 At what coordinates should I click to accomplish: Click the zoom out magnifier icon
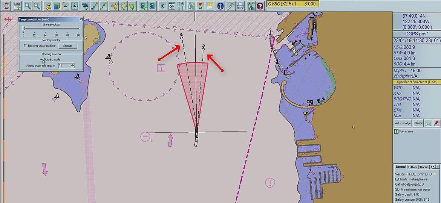(x=37, y=6)
